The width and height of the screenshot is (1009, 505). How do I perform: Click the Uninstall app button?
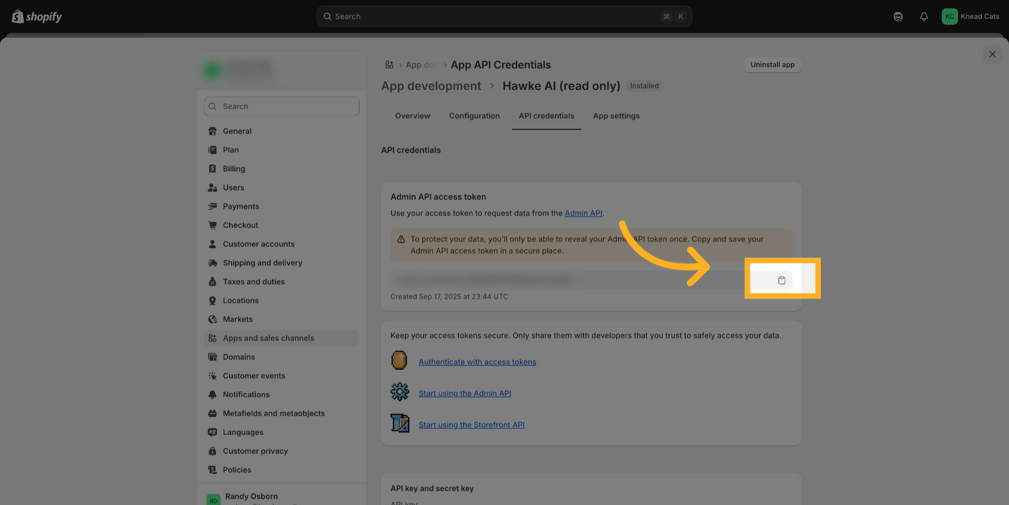click(772, 65)
